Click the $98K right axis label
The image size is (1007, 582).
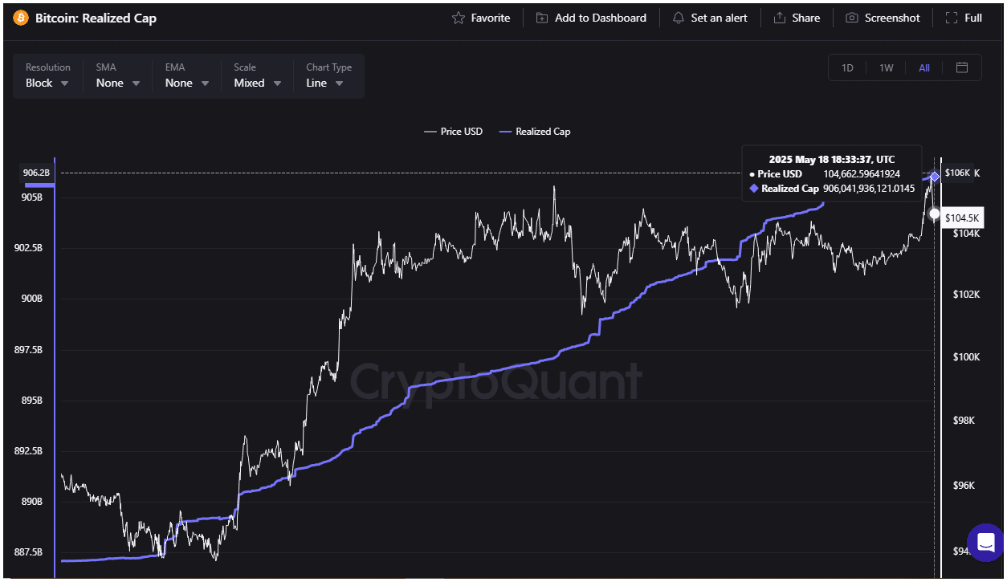964,421
